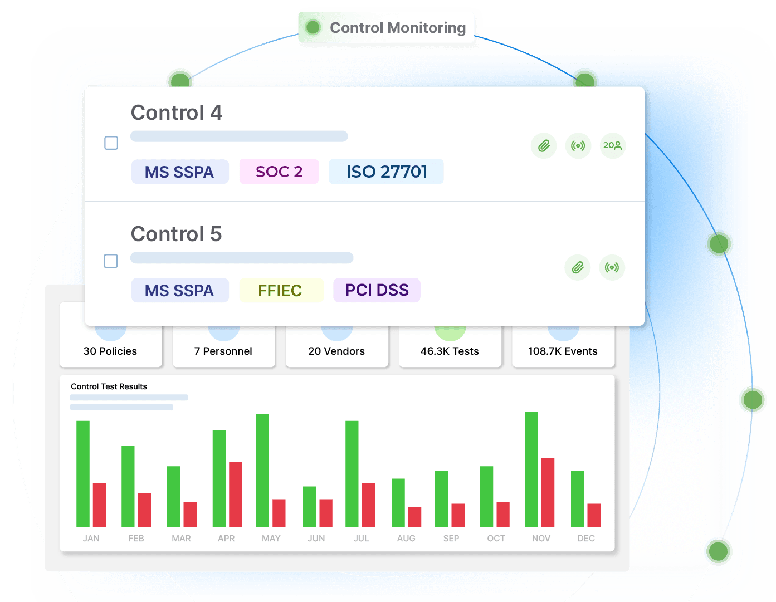
Task: Click the MS SSPA tag under Control 4
Action: tap(179, 172)
